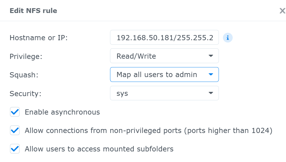This screenshot has width=286, height=162.
Task: Click the arrow icon of the Security dropdown
Action: coord(211,93)
